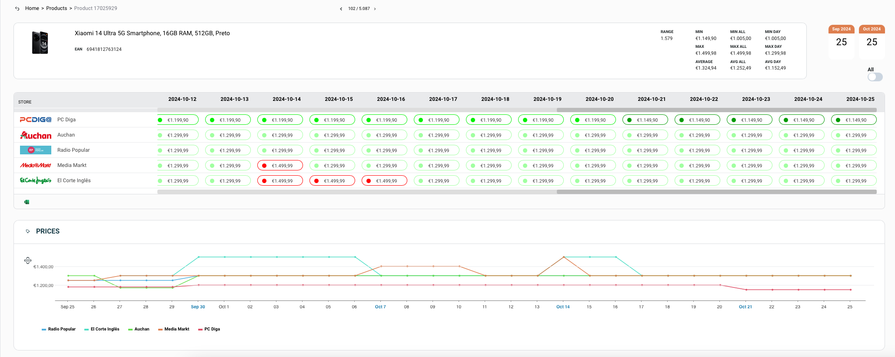Click Auchan price on 2024-10-13

pos(228,135)
